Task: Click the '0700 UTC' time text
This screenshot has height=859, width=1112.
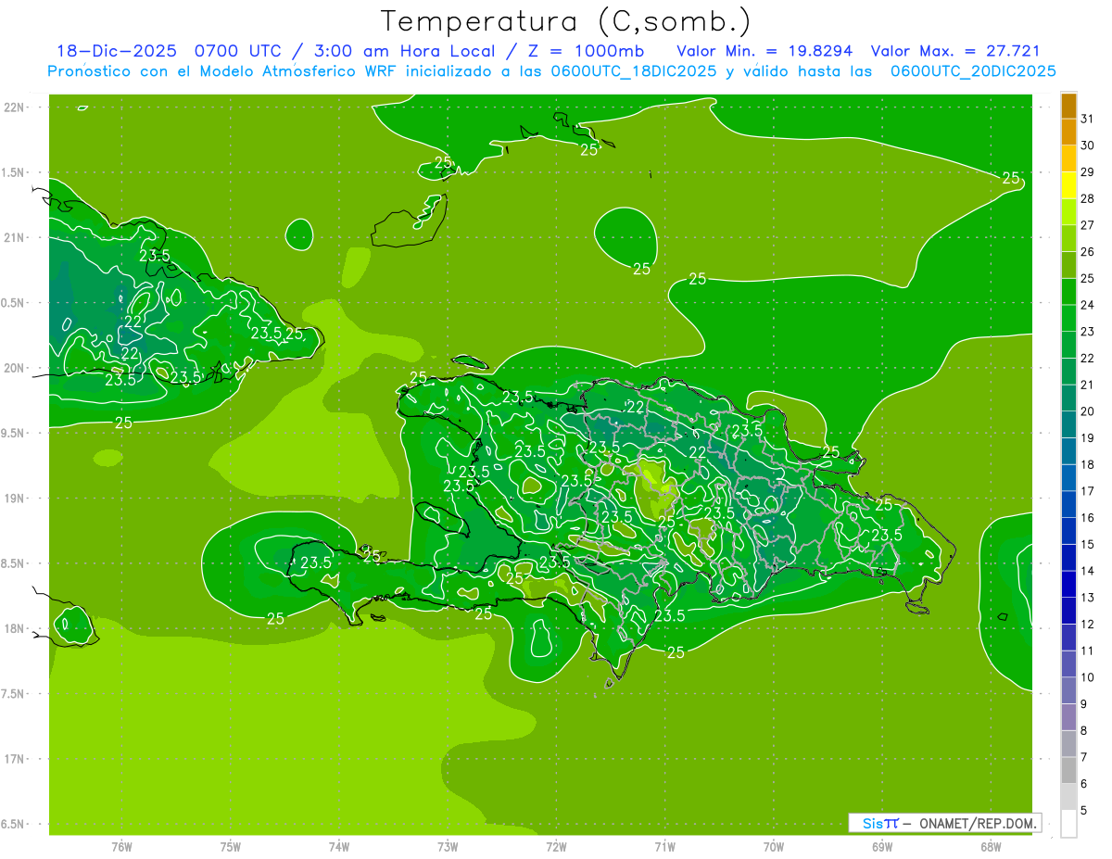Action: point(238,50)
